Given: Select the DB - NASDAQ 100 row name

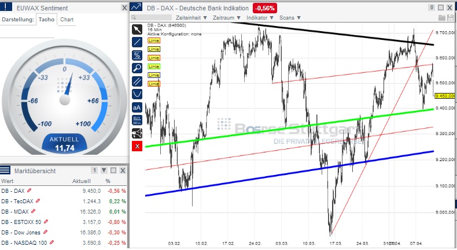Looking at the screenshot, I should coord(24,242).
